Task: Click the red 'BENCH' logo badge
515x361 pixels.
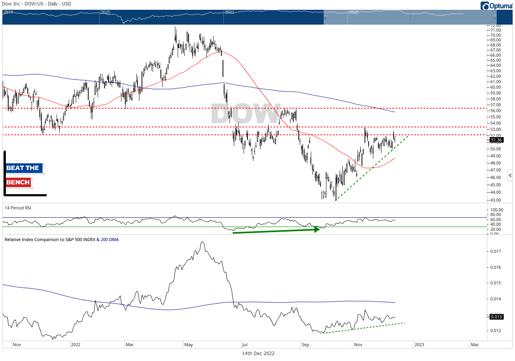Action: click(x=19, y=182)
